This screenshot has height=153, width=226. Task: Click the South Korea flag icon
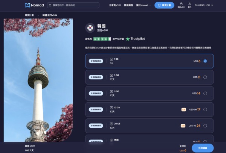coord(90,28)
